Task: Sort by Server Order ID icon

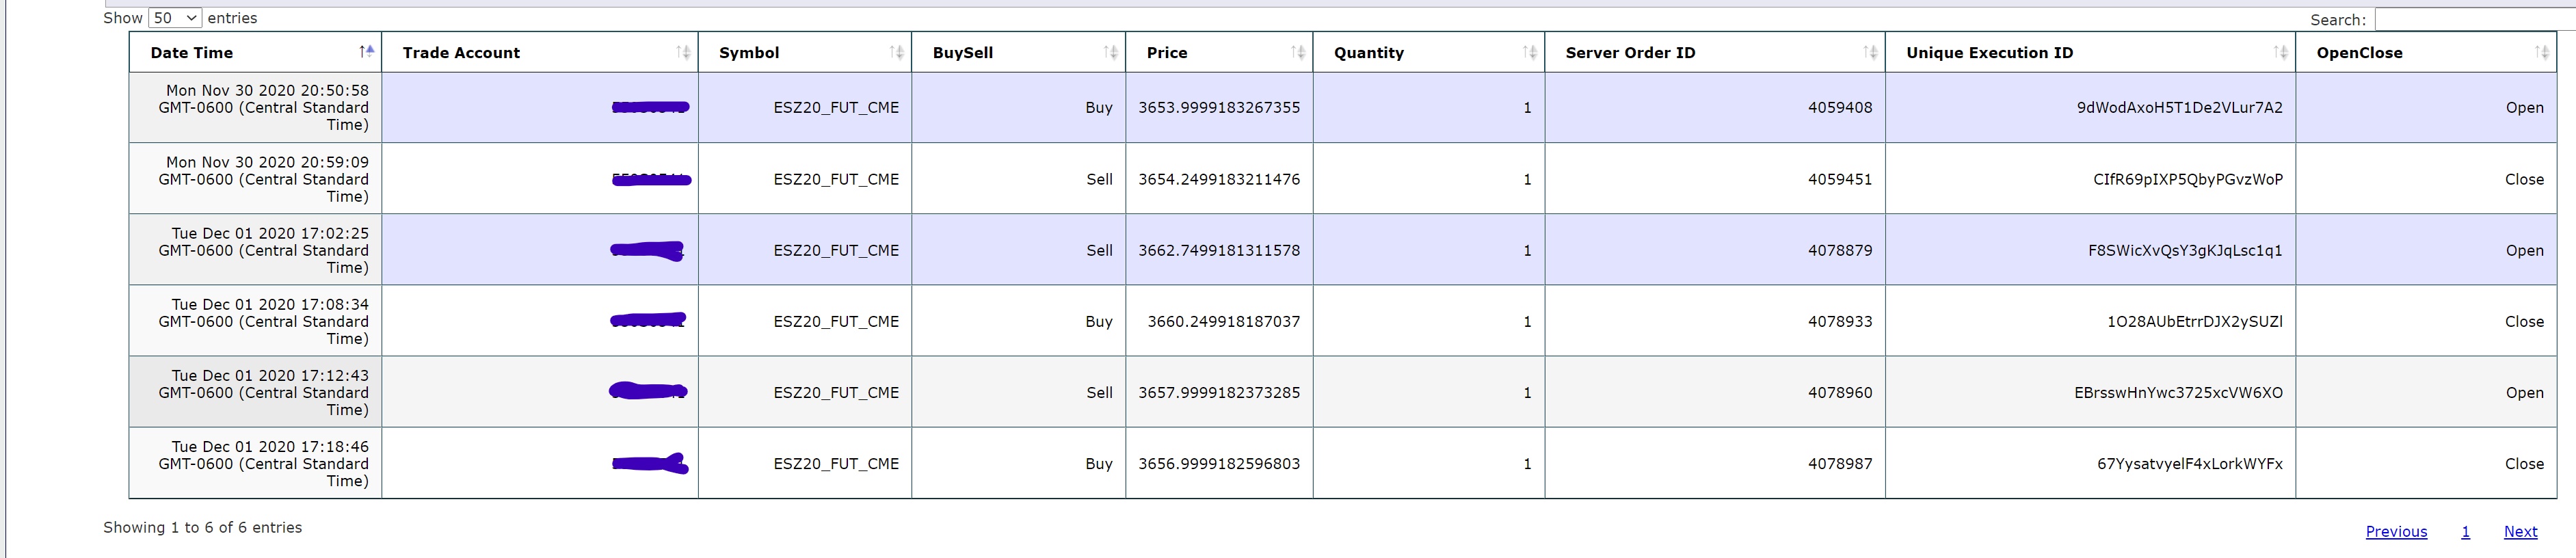Action: pyautogui.click(x=1869, y=52)
